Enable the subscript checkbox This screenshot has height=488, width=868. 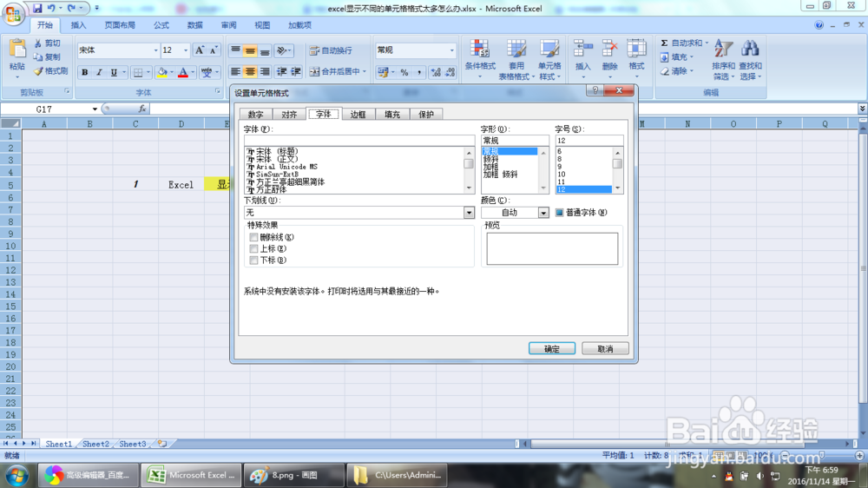pos(253,260)
